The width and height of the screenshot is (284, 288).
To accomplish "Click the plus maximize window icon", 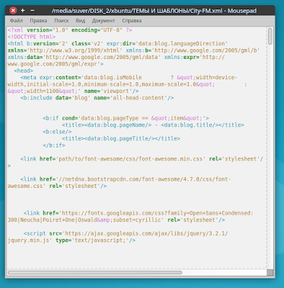I will pyautogui.click(x=23, y=11).
